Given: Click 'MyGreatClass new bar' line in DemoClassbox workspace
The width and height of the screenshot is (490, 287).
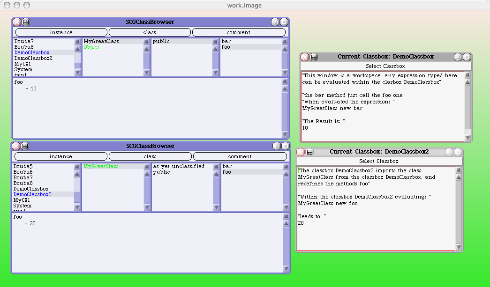Looking at the screenshot, I should tap(332, 108).
